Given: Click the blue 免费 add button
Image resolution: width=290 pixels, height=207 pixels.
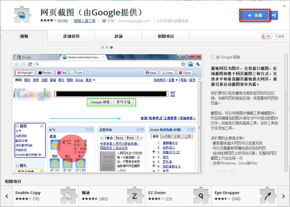Looking at the screenshot, I should point(255,15).
